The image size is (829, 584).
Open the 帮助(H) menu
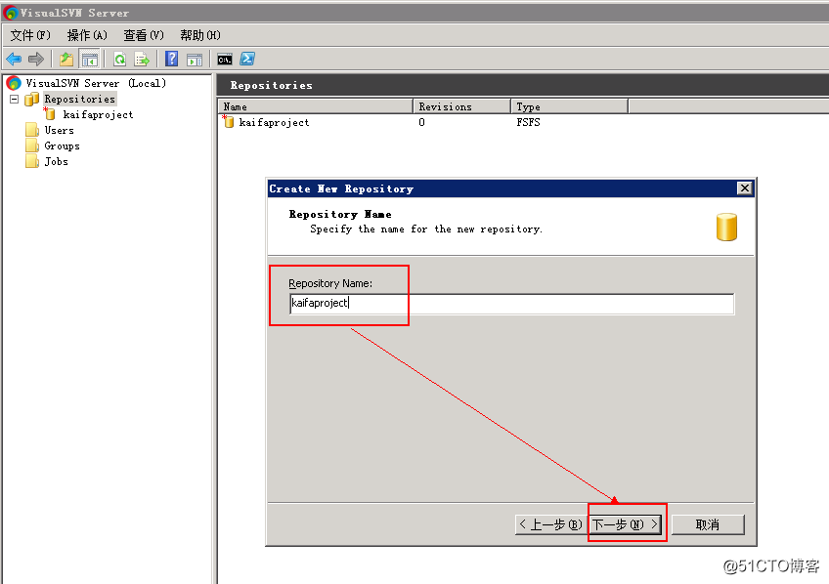(200, 35)
